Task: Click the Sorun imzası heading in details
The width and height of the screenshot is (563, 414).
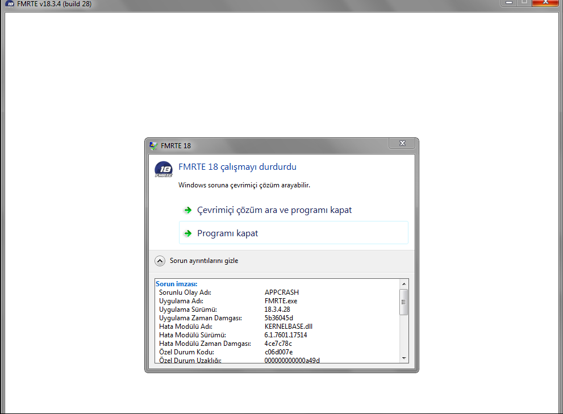Action: tap(177, 284)
